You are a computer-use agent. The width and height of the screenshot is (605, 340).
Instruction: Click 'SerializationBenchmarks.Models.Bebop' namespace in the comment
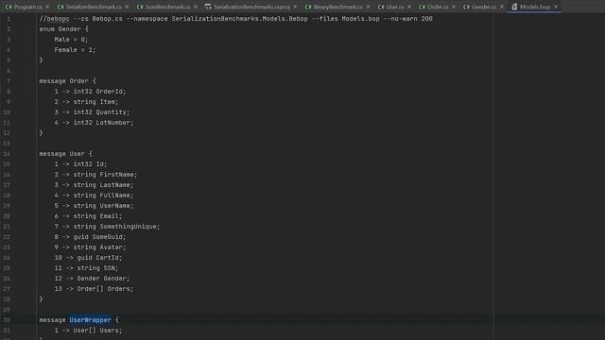[239, 19]
